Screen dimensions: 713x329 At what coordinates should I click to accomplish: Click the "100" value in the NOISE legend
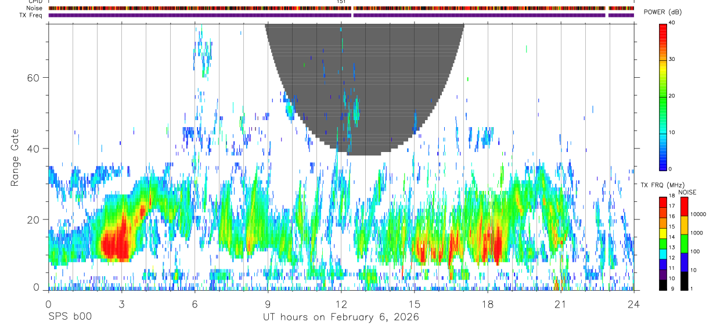696,251
